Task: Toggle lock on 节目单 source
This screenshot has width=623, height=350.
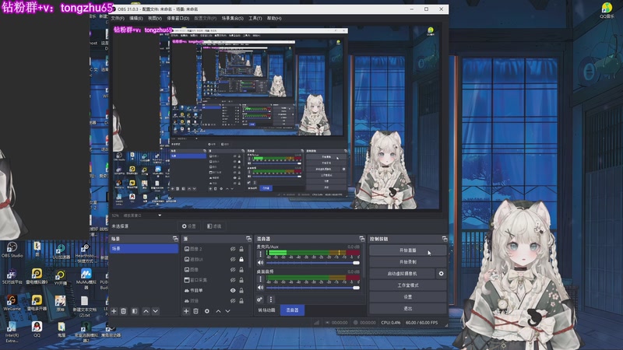Action: click(241, 290)
